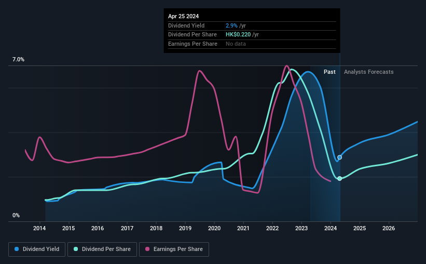The width and height of the screenshot is (426, 264).
Task: Click the 2.9% dividend yield tooltip value
Action: tap(231, 25)
